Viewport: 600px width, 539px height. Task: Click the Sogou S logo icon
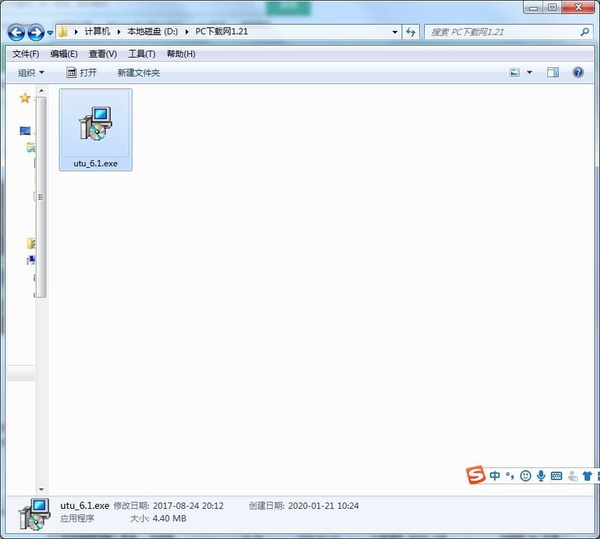[x=477, y=475]
